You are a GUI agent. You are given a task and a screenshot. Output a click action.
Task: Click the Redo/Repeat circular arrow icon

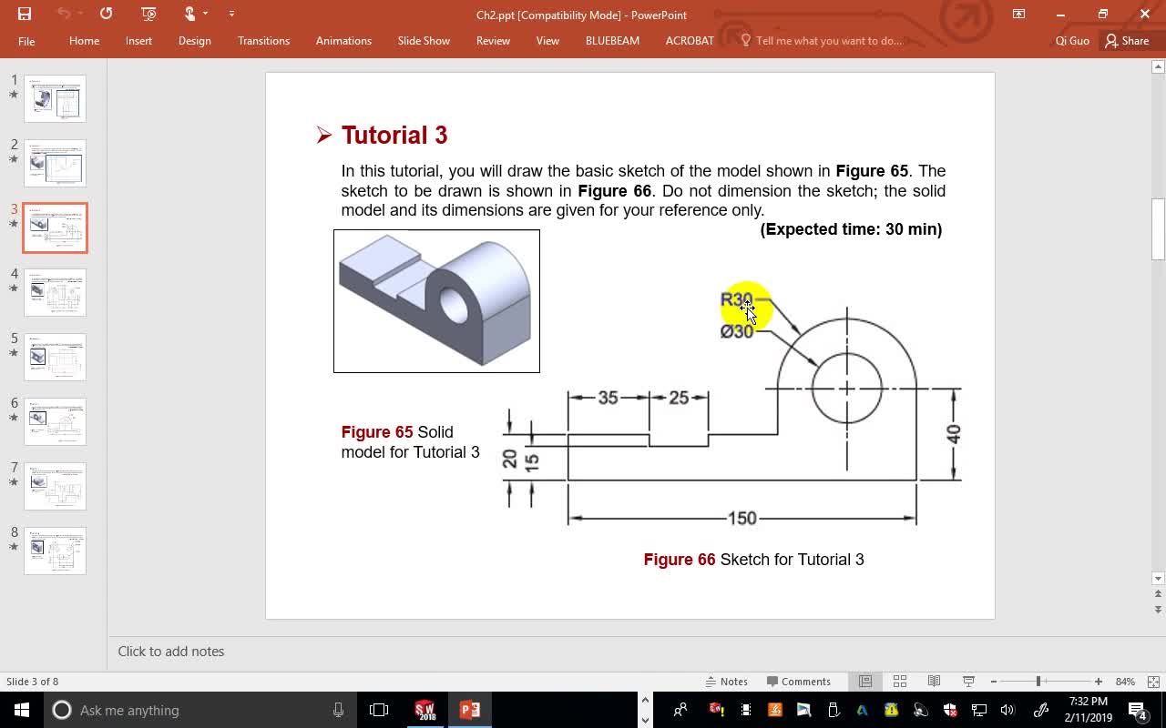point(106,14)
